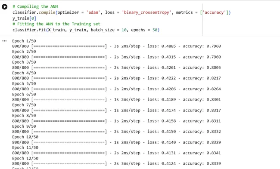Screen dimensions: 280x169
Task: Click the 'Epoch 2/50' output line
Action: point(24,52)
